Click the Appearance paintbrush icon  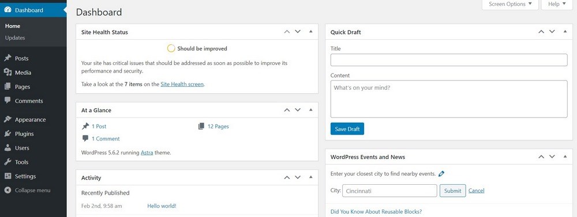coord(8,119)
